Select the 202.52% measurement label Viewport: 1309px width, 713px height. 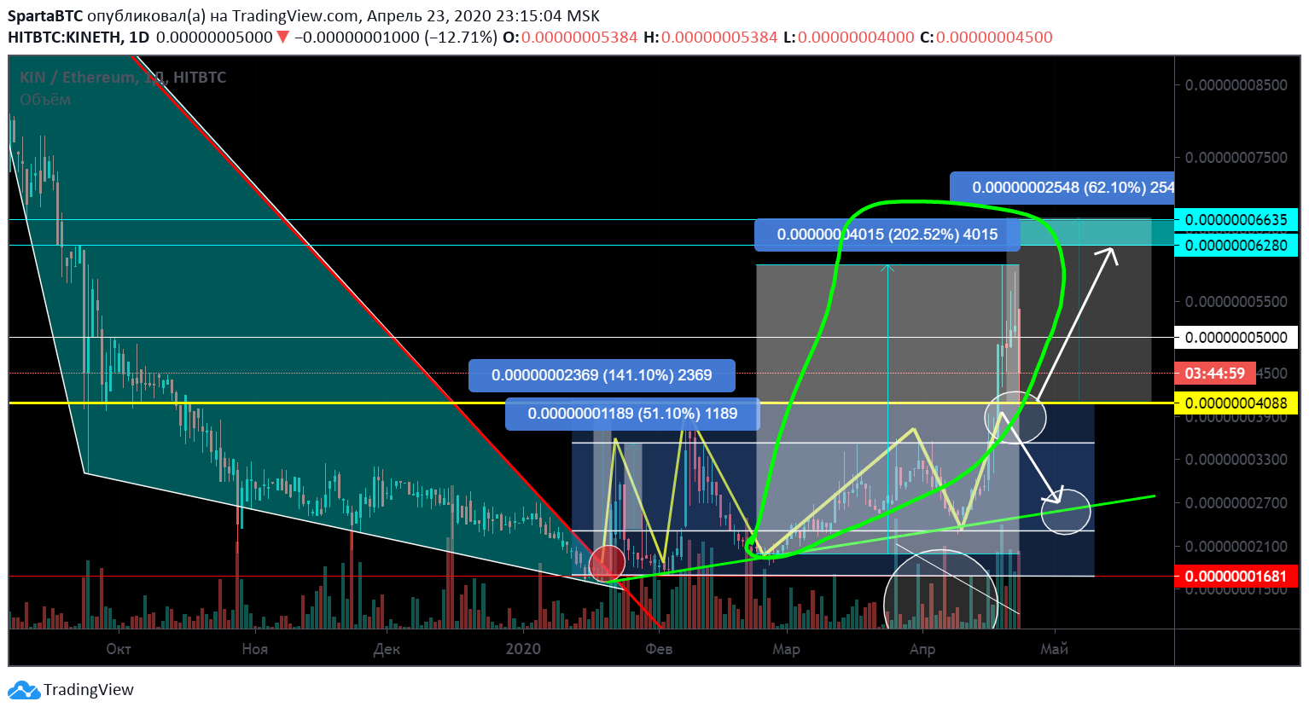point(887,235)
